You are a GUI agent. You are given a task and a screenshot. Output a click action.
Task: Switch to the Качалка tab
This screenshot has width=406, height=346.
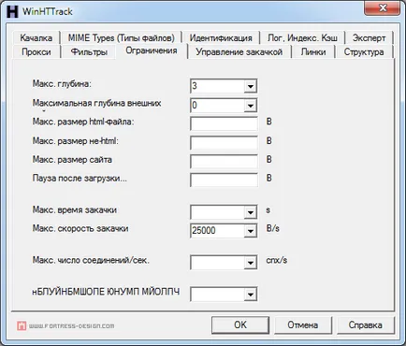click(x=36, y=37)
